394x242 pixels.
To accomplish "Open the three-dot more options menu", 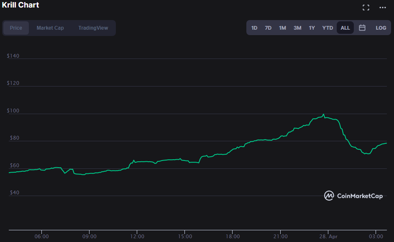I will click(382, 8).
